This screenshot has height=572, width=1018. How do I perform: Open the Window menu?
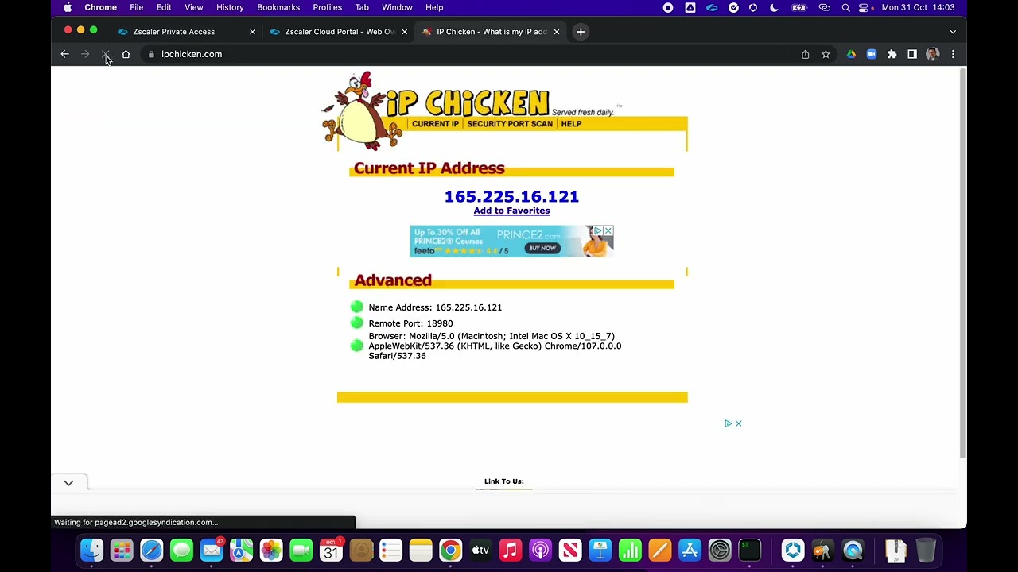[397, 7]
